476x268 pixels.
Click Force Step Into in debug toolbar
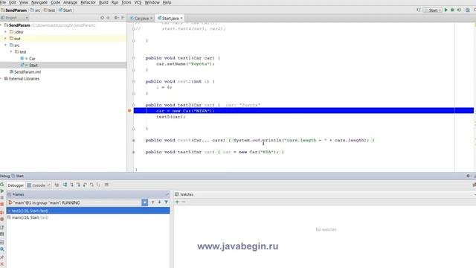[78, 185]
